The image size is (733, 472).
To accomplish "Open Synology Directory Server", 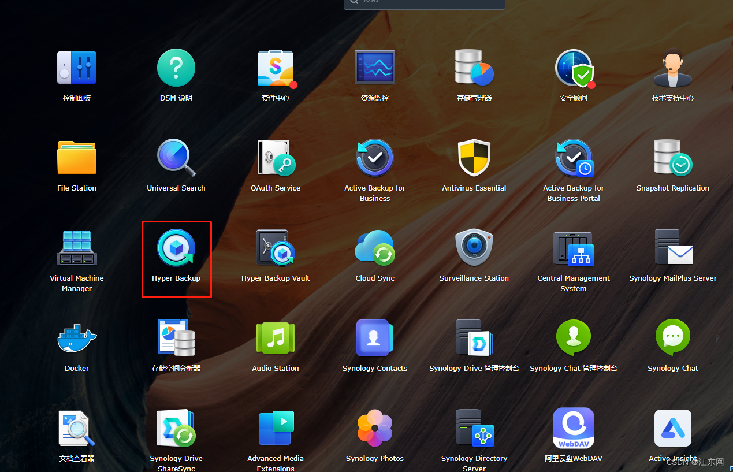I will coord(474,428).
